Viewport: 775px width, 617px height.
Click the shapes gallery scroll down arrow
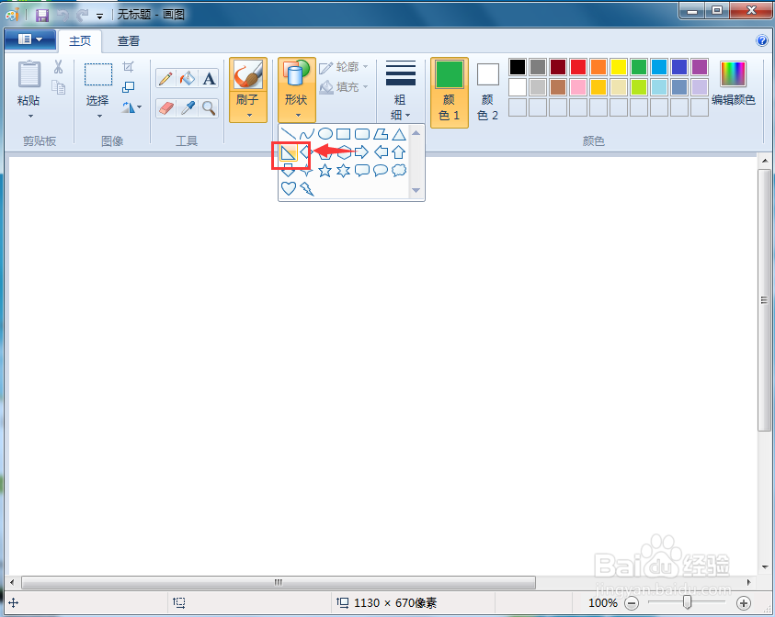coord(416,190)
